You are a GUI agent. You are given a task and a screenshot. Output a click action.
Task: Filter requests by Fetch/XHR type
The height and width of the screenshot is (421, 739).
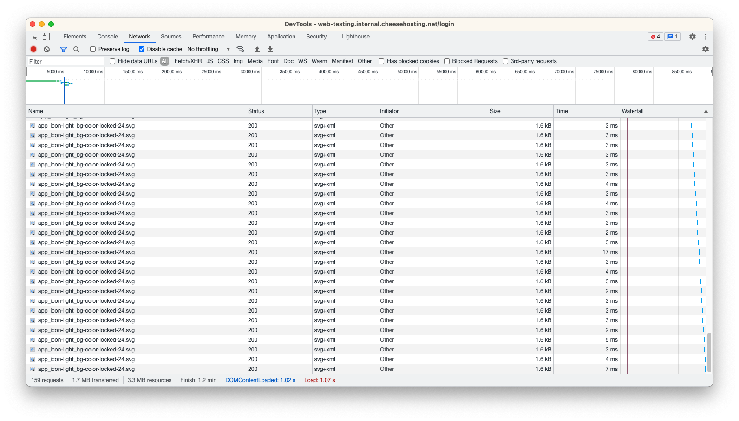pos(188,61)
